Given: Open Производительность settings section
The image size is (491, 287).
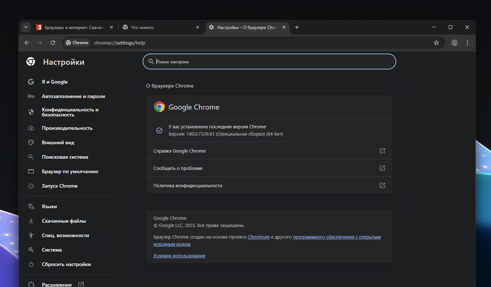Looking at the screenshot, I should coord(67,128).
